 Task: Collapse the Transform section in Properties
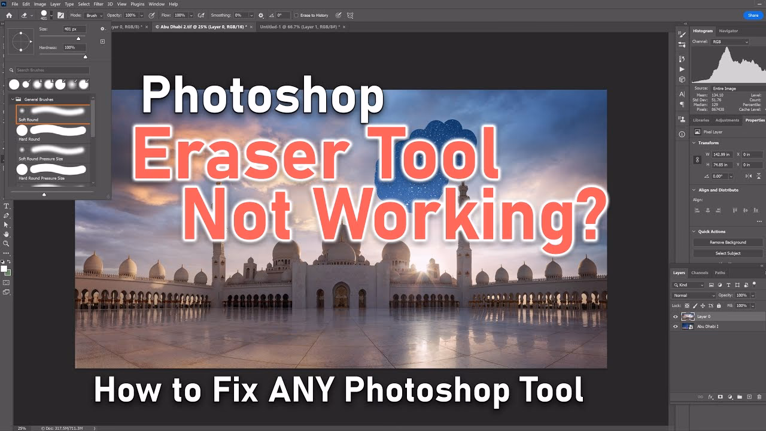[693, 142]
